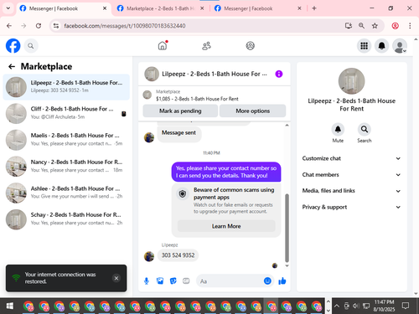Open the account profile avatar menu
The image size is (419, 314).
pyautogui.click(x=400, y=46)
